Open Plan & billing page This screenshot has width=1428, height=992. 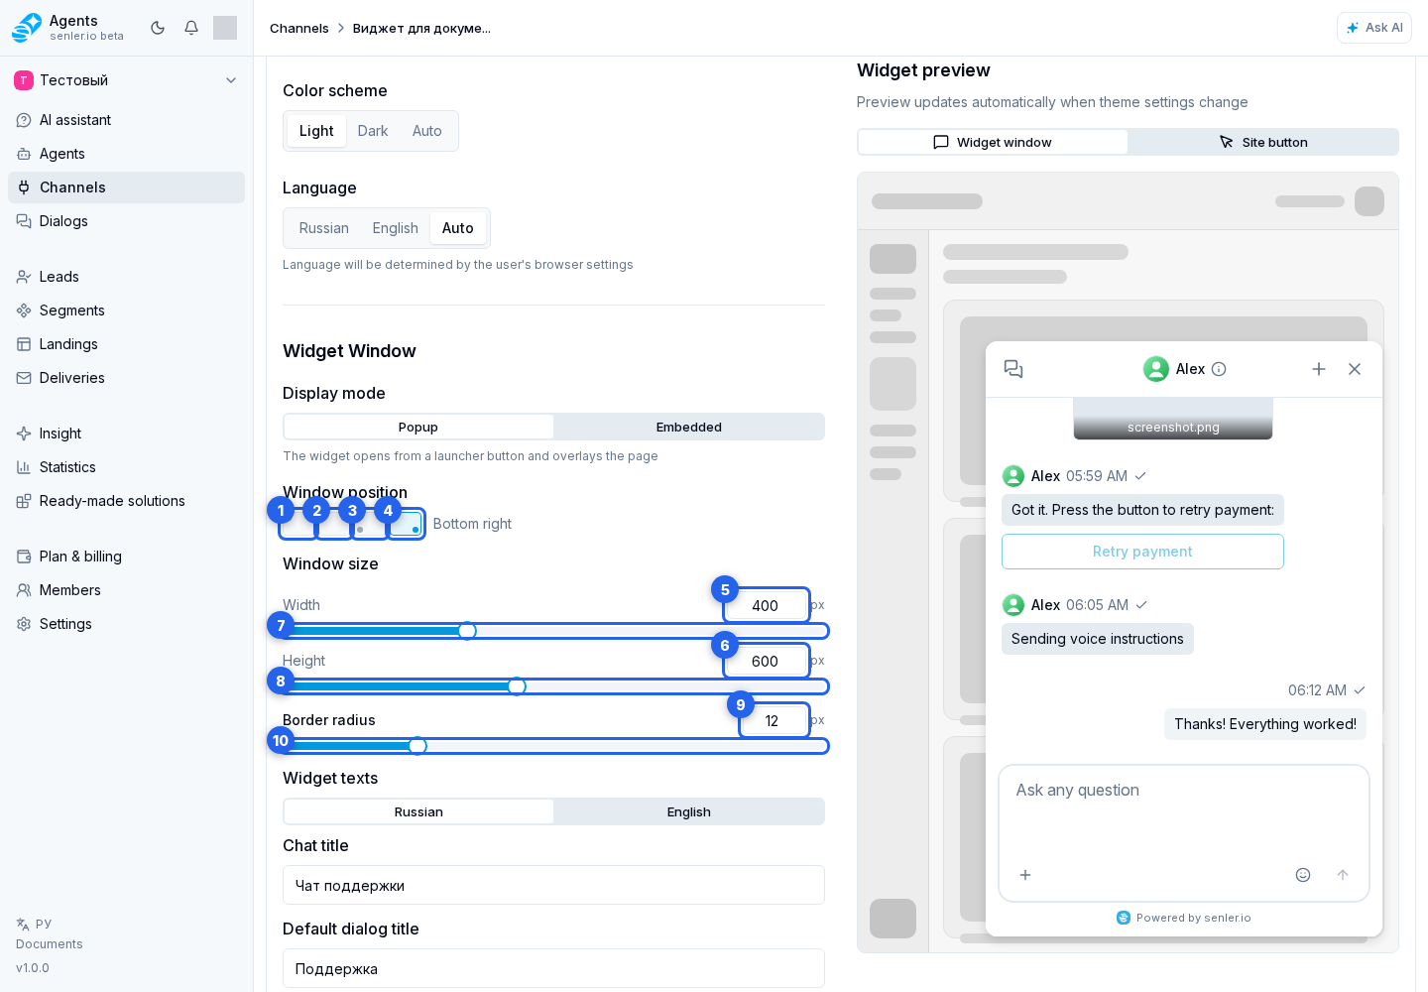126,557
